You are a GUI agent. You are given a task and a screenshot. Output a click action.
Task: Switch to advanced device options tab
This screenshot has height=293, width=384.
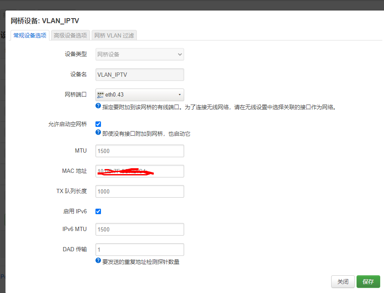70,35
